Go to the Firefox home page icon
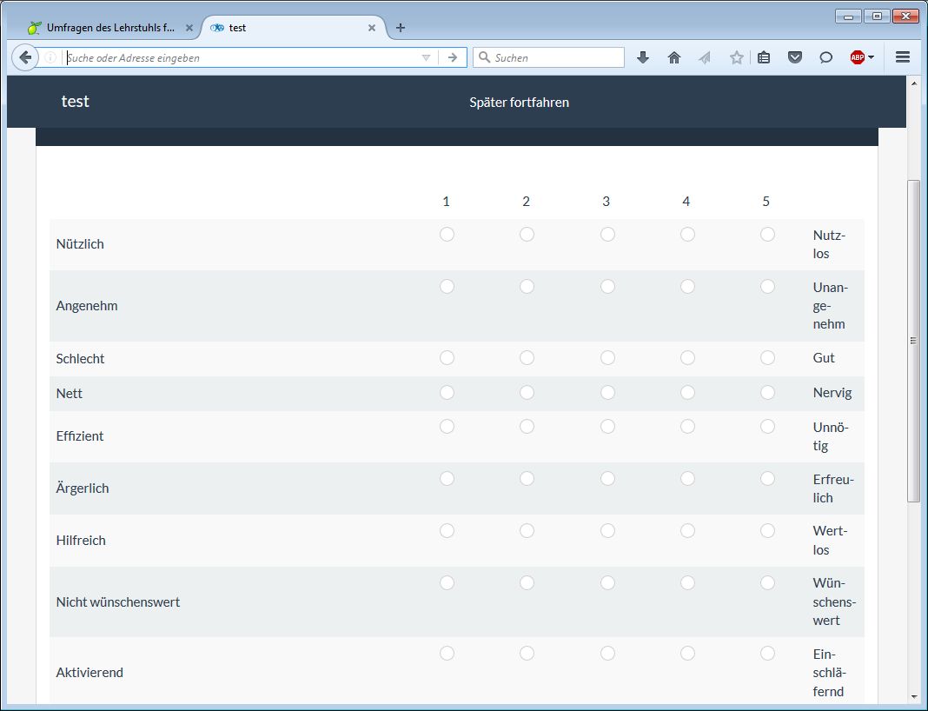Image resolution: width=928 pixels, height=711 pixels. 673,57
